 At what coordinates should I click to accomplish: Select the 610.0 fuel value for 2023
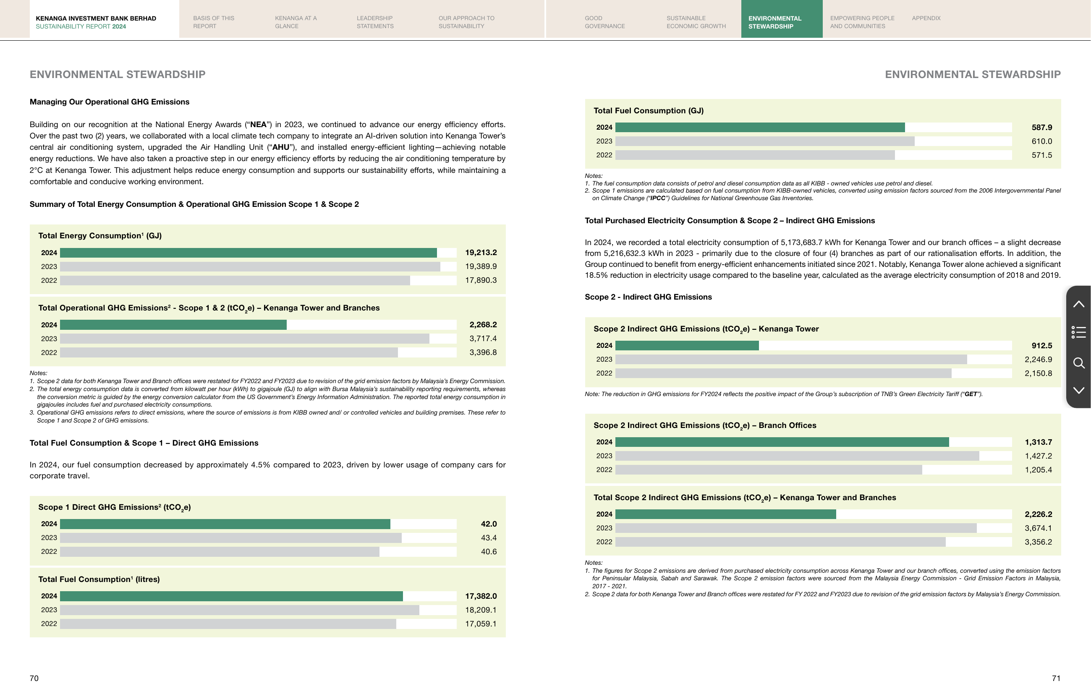(x=1041, y=141)
